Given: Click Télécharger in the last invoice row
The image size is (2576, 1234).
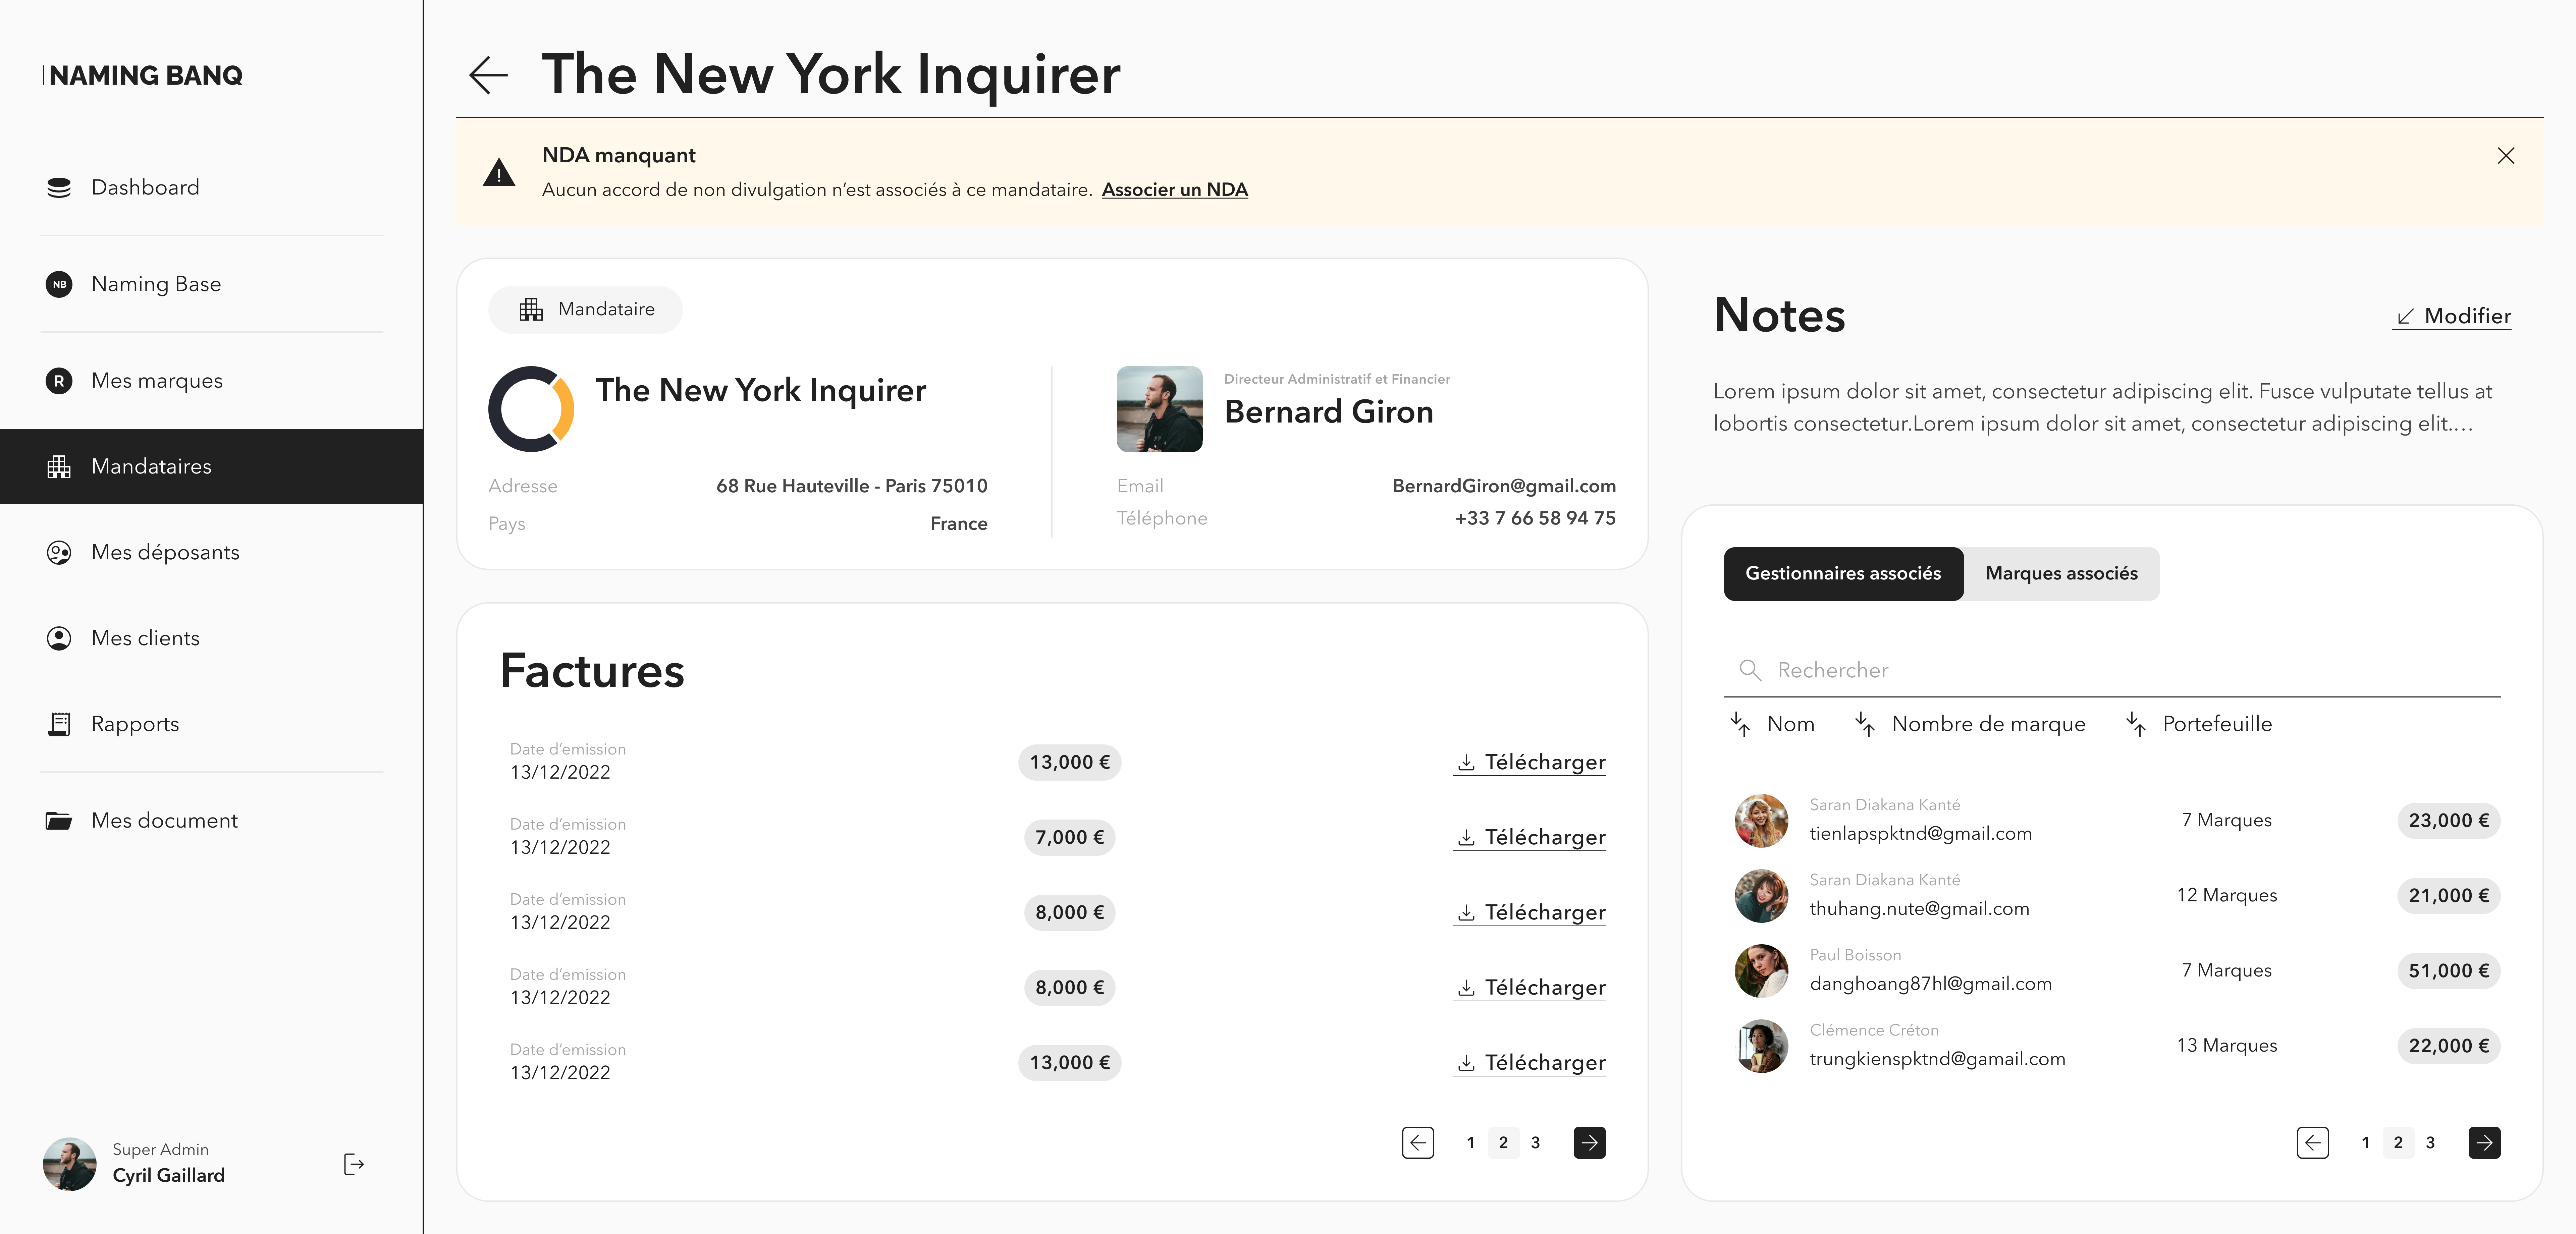Looking at the screenshot, I should click(1530, 1063).
